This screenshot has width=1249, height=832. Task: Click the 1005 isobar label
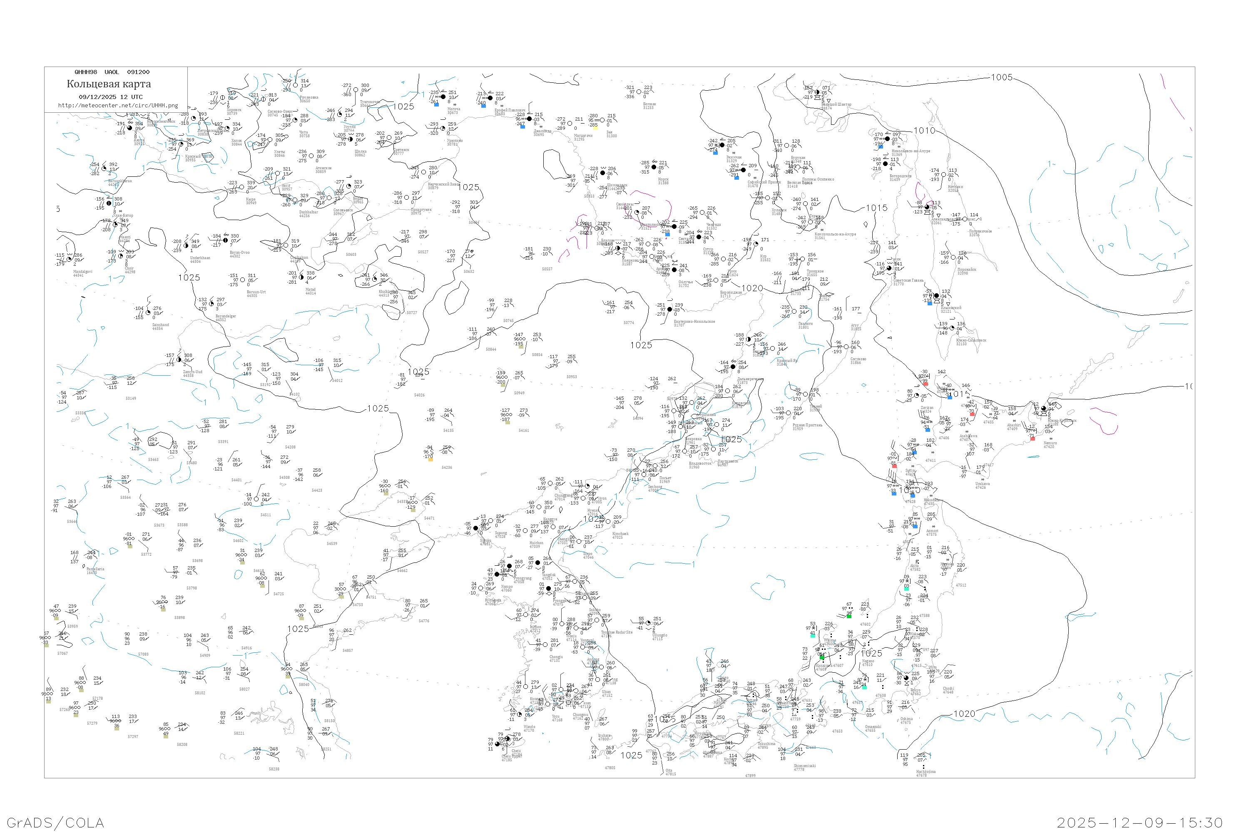1002,77
